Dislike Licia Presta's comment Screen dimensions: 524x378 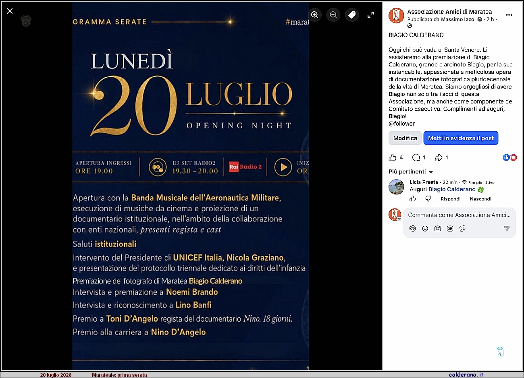click(428, 199)
